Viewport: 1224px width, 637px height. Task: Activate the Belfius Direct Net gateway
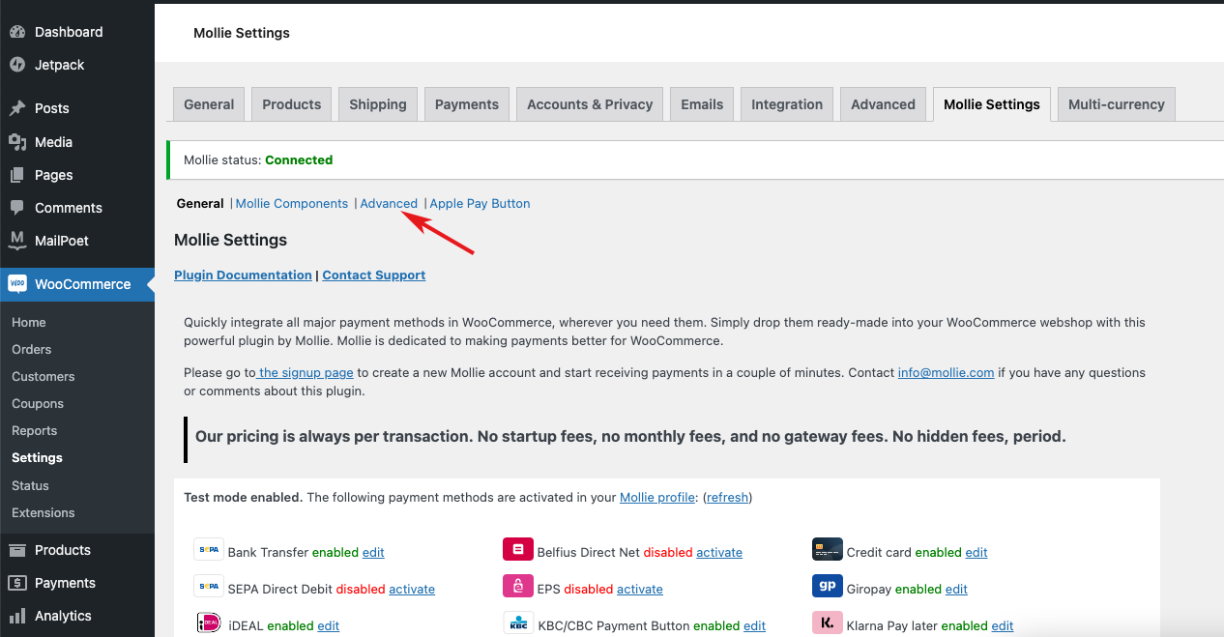pos(718,552)
